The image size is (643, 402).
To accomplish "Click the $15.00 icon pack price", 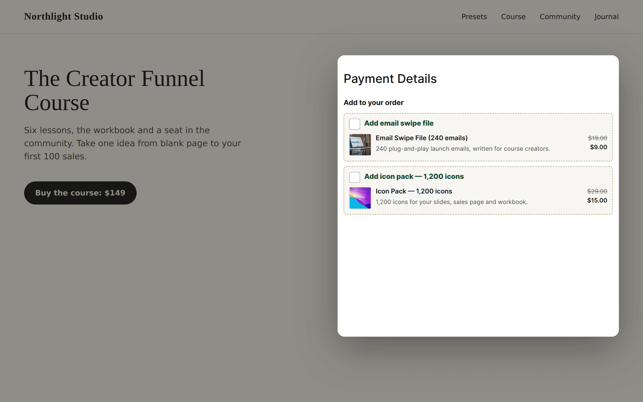I will click(x=597, y=200).
